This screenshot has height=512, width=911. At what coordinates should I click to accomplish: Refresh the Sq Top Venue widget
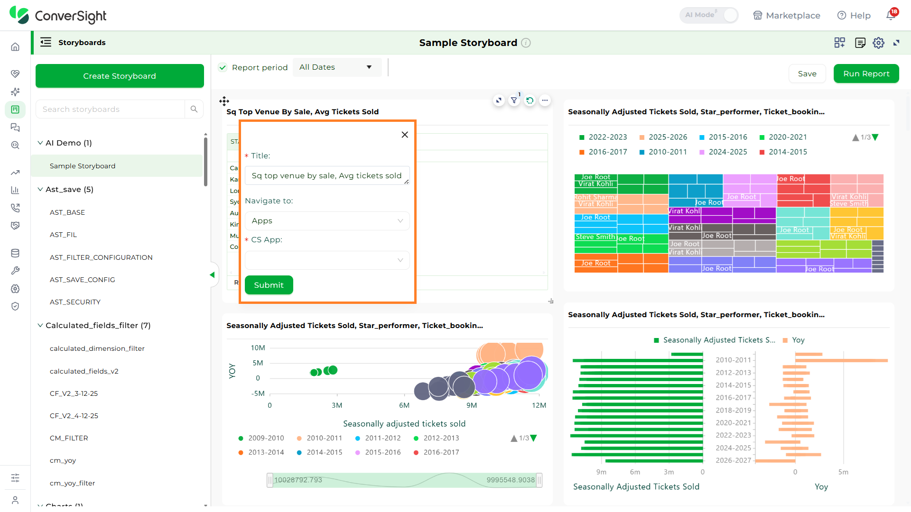click(x=530, y=100)
